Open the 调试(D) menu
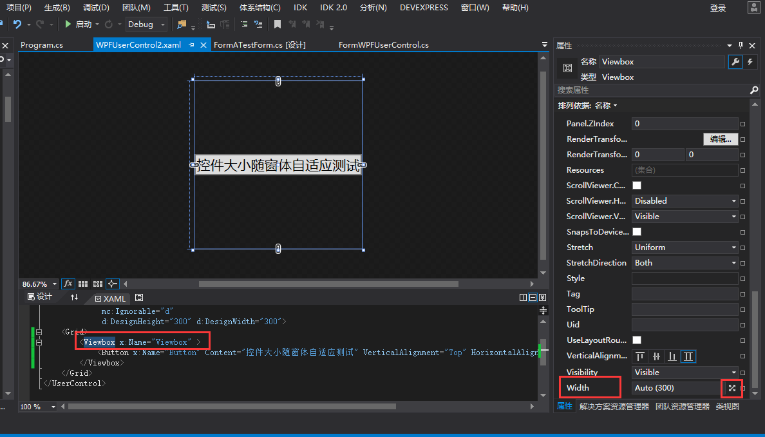The height and width of the screenshot is (437, 765). 97,8
